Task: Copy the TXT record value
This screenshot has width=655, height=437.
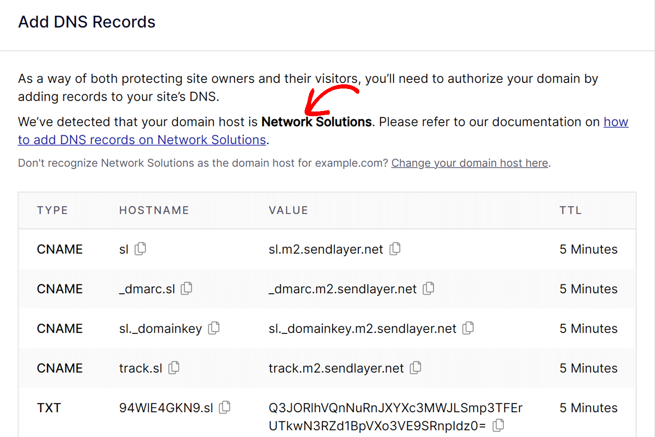Action: (x=498, y=425)
